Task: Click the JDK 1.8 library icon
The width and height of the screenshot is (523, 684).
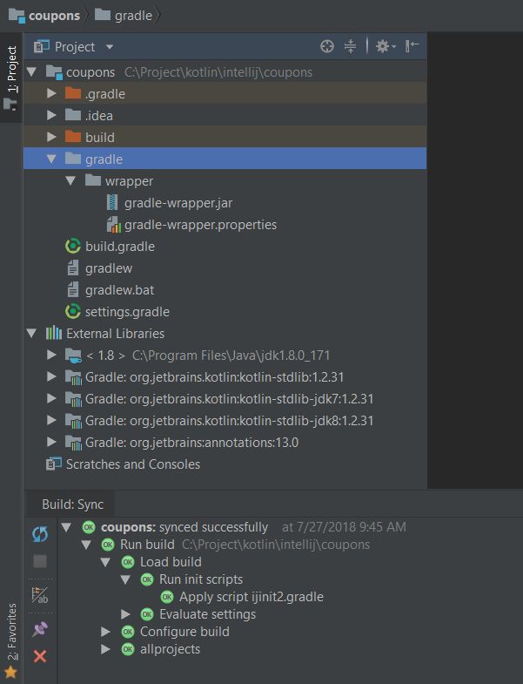Action: pos(73,356)
